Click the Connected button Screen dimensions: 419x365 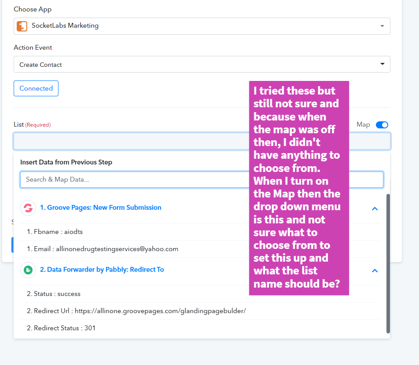click(x=36, y=88)
